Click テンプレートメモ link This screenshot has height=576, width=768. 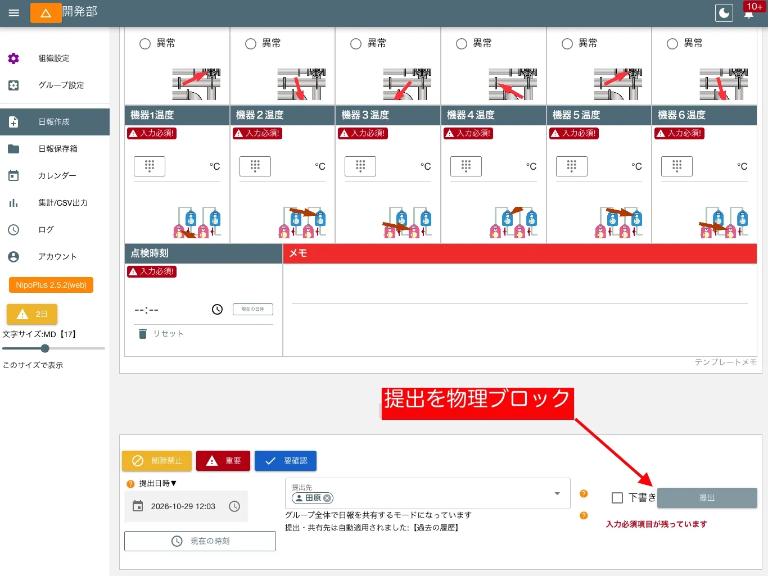(726, 362)
